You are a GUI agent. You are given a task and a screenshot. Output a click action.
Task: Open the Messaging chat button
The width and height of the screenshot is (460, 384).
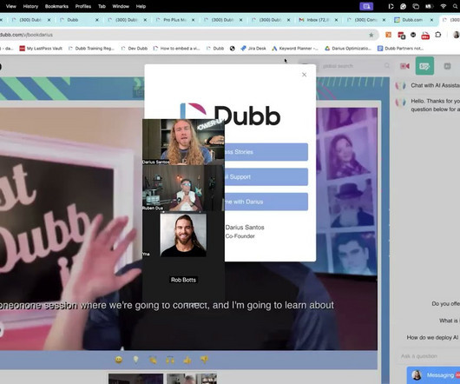click(434, 375)
